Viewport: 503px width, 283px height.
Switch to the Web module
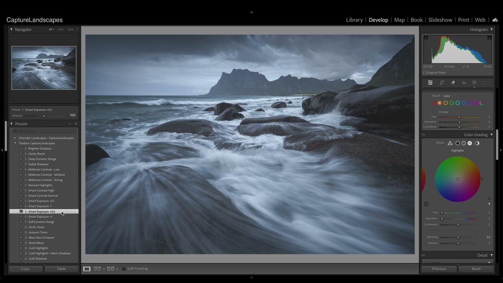[480, 20]
